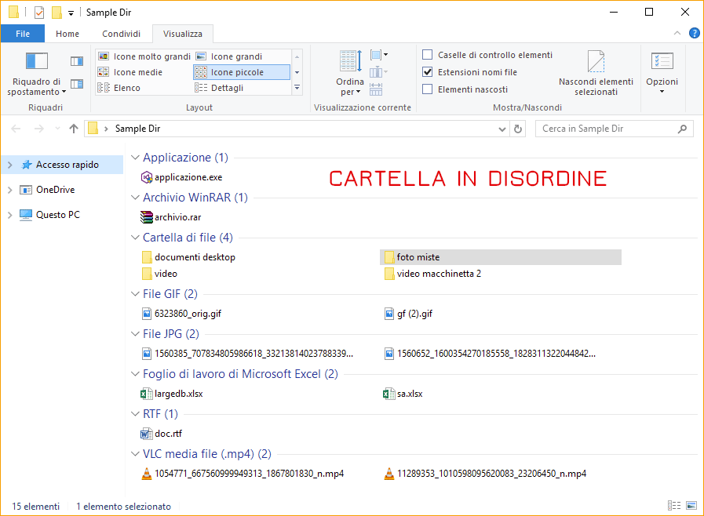Open the address bar dropdown arrow
The image size is (704, 516).
[x=503, y=128]
